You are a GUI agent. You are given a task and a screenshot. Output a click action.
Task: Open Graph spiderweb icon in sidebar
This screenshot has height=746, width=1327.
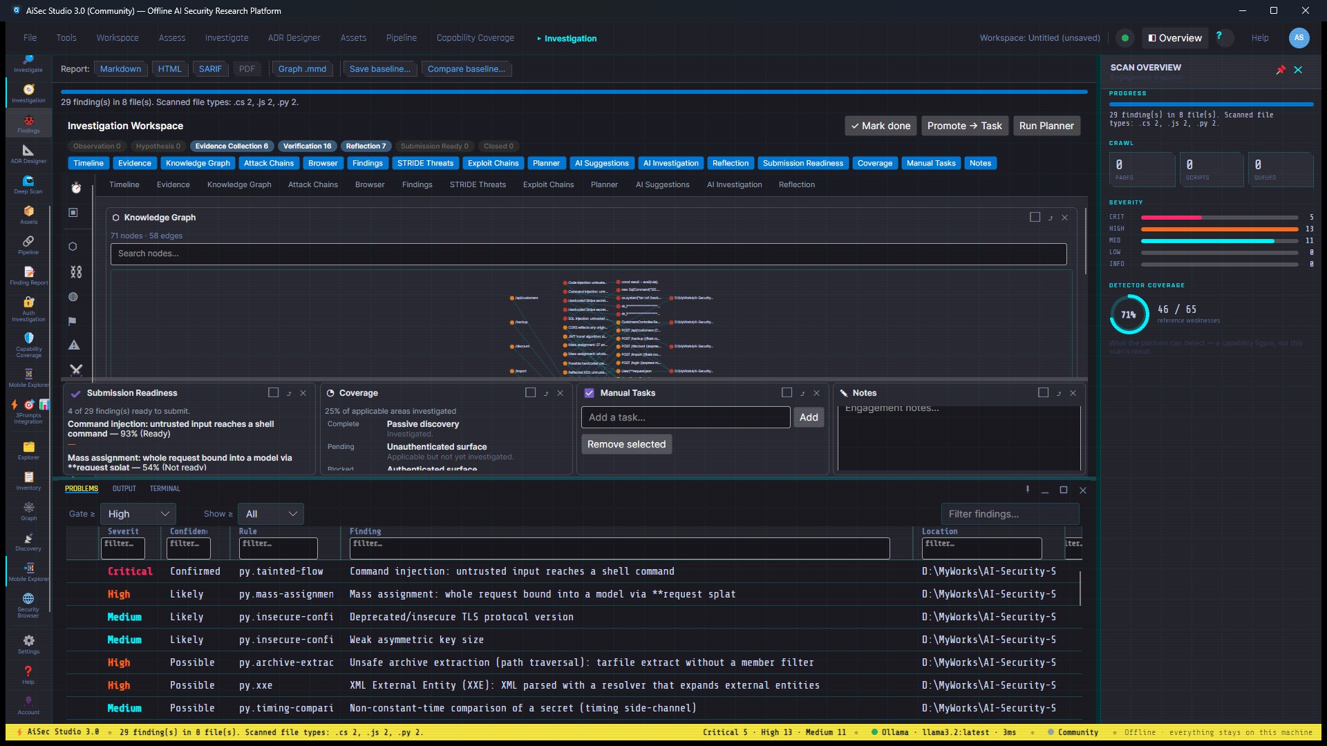(28, 512)
